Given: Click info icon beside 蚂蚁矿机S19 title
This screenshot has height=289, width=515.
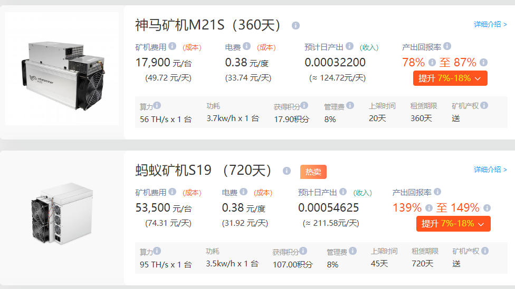Looking at the screenshot, I should (287, 171).
